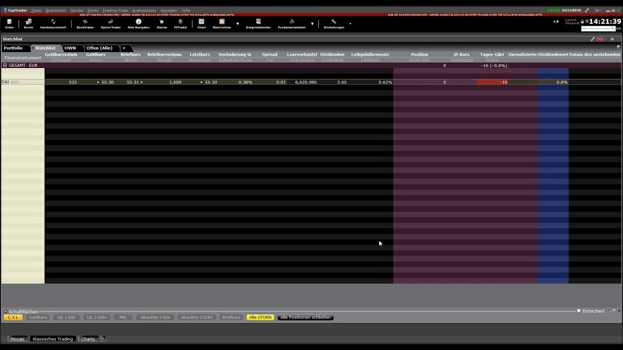Screen dimensions: 623x350
Task: Click the Briefkurs quick button
Action: pyautogui.click(x=231, y=317)
